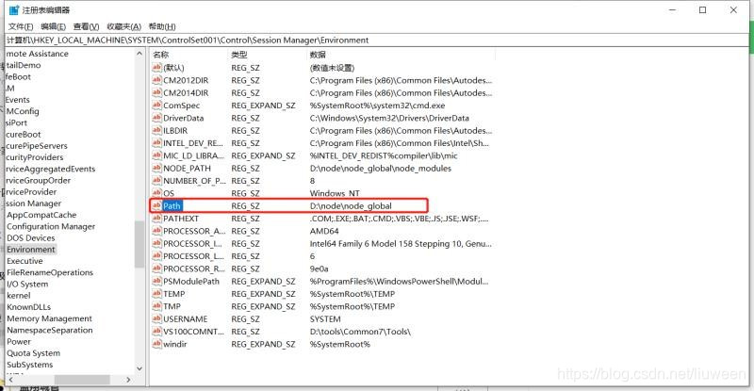Click the data %SystemRoot%\system32\cmd.exe
This screenshot has width=754, height=391.
pos(378,106)
